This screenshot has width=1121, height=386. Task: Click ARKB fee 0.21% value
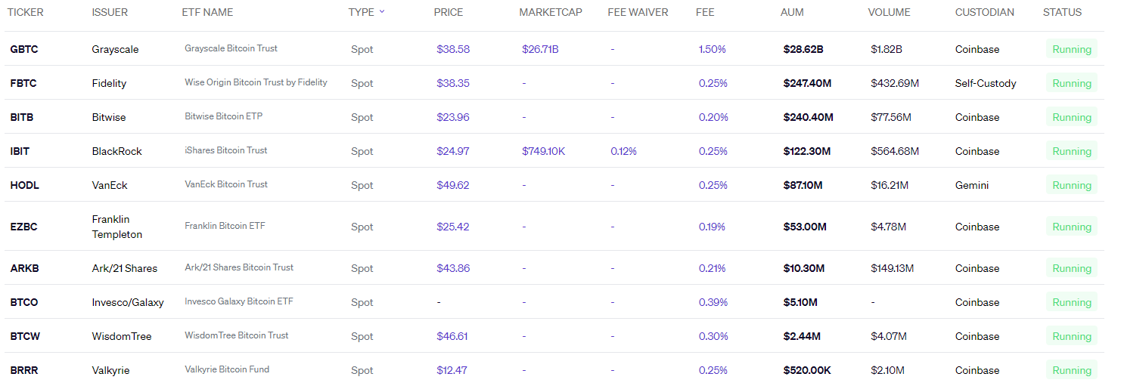pos(712,268)
